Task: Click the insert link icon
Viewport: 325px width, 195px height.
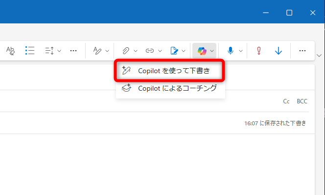Action: pyautogui.click(x=150, y=51)
